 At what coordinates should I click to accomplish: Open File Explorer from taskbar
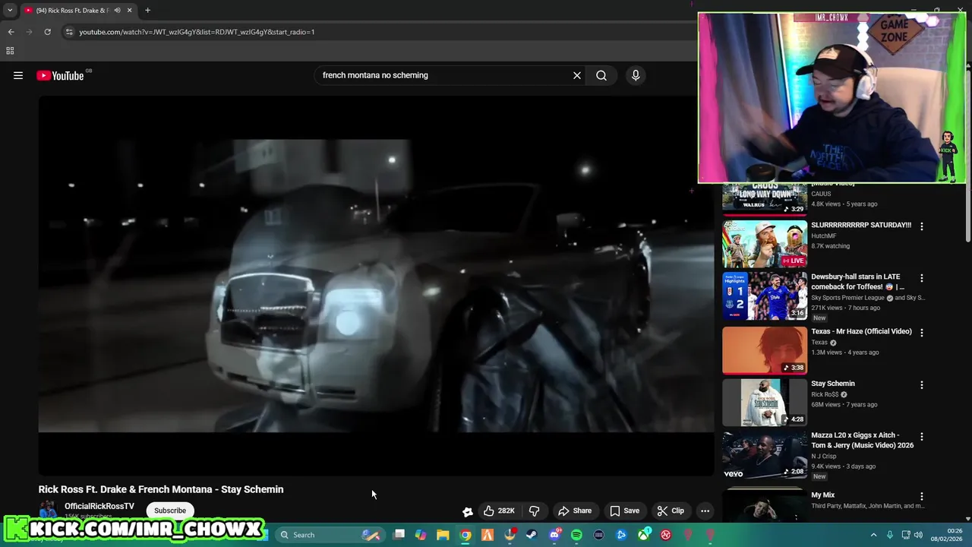point(443,535)
